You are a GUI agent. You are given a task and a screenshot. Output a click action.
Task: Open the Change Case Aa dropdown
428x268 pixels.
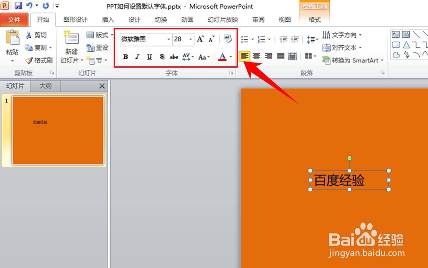204,57
